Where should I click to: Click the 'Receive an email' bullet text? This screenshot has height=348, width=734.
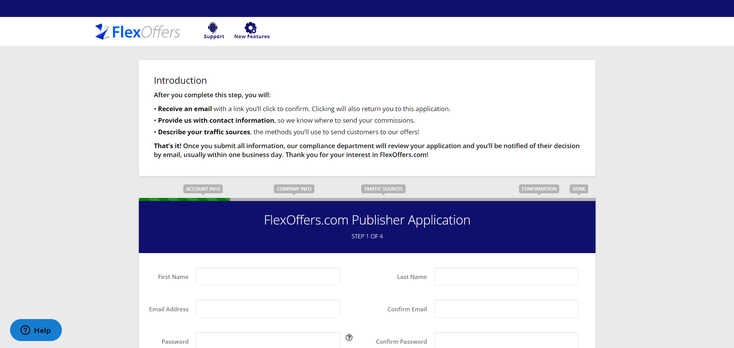tap(185, 109)
